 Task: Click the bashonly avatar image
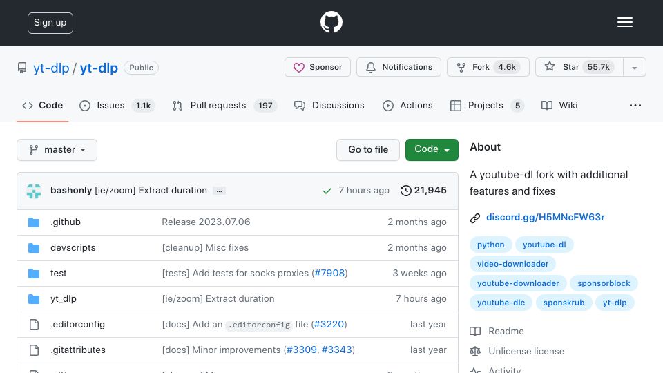(x=34, y=191)
